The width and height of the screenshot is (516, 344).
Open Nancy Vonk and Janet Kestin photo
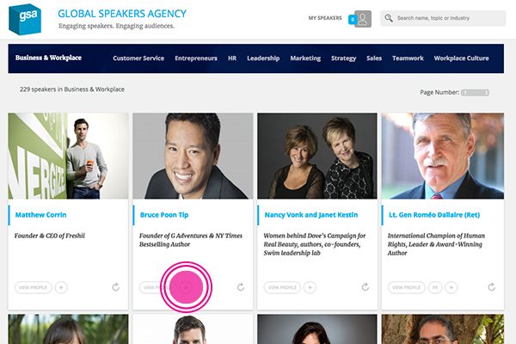317,156
